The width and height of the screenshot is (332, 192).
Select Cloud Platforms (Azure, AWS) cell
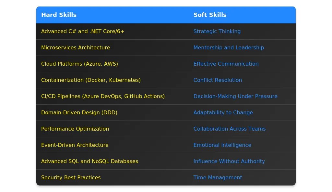point(79,64)
